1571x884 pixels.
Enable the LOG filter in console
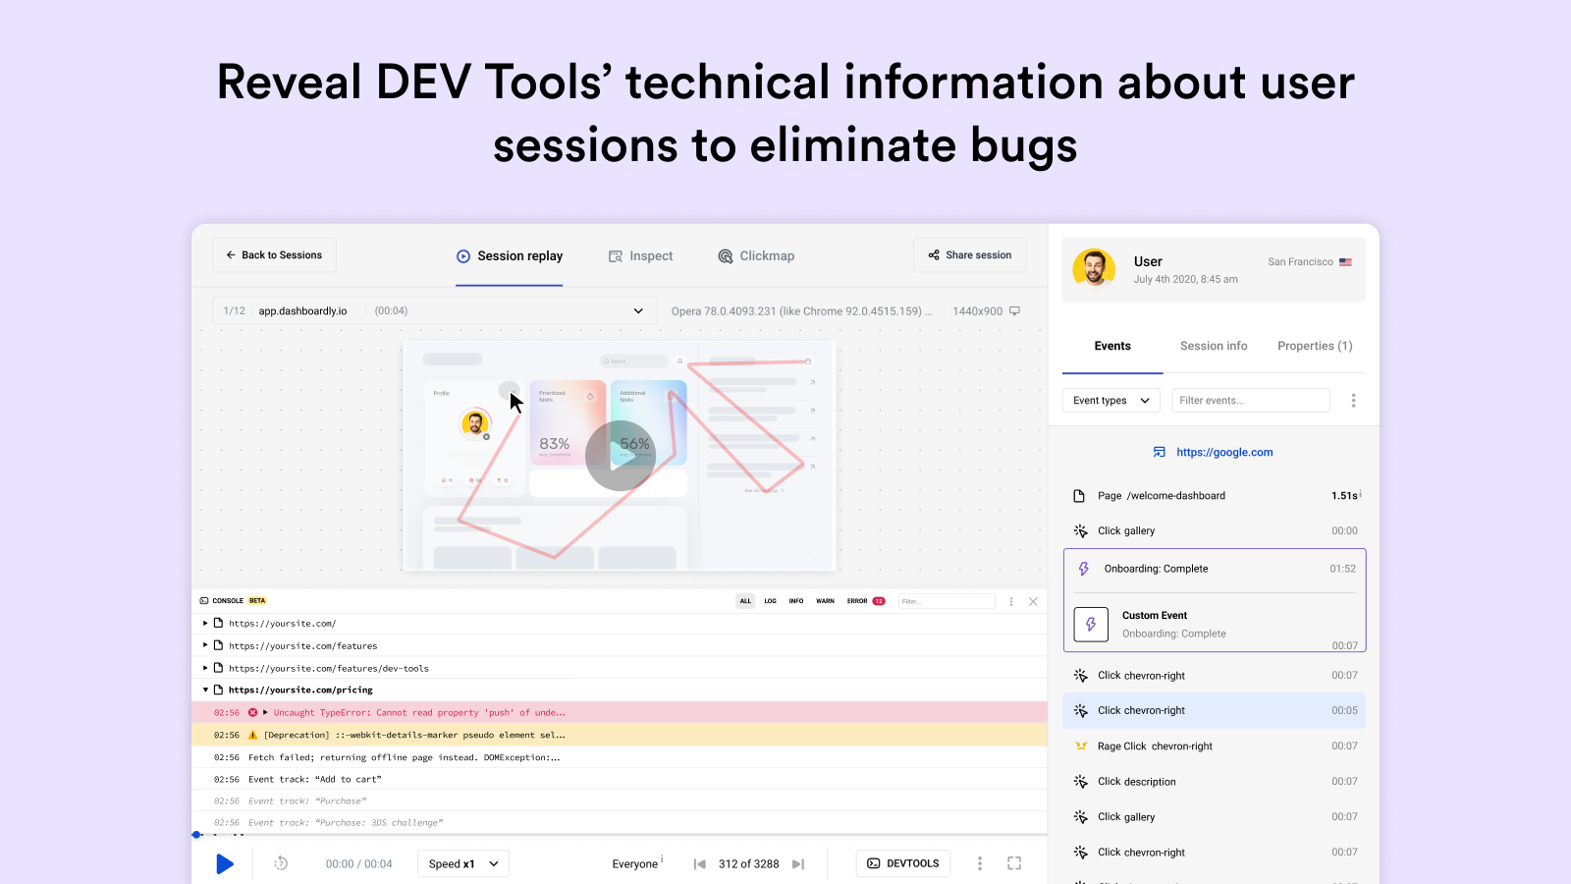click(770, 600)
